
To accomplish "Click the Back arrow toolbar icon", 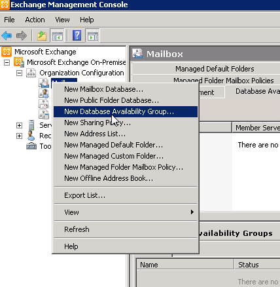I will tap(7, 35).
